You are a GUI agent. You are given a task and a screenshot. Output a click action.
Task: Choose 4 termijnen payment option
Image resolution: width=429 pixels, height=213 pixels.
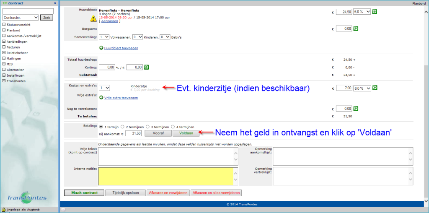174,126
